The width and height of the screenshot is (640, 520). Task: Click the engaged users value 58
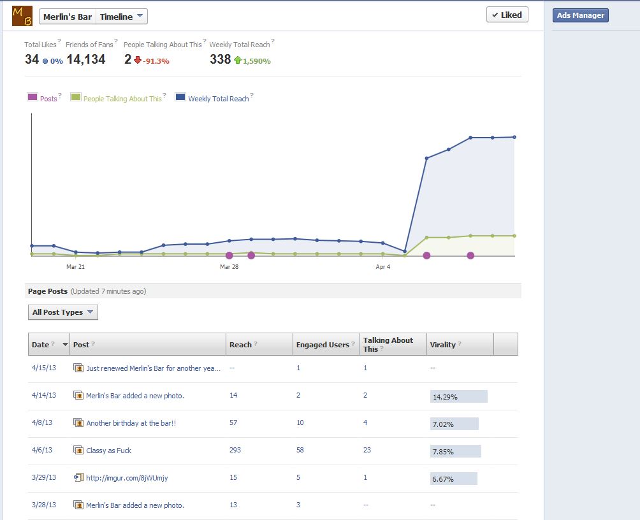[300, 450]
